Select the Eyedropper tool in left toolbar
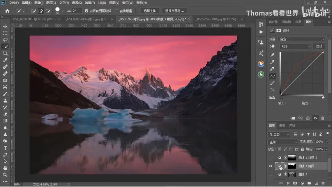This screenshot has width=332, height=187. (x=5, y=60)
